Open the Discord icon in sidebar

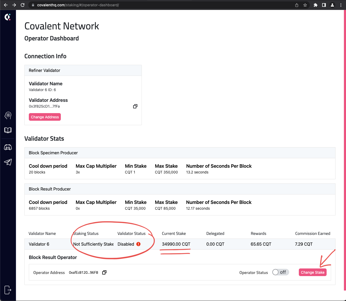point(8,147)
